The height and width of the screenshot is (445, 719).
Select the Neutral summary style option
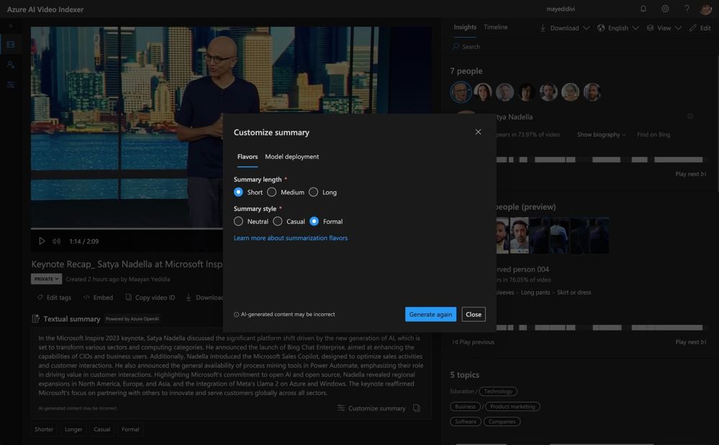[238, 221]
